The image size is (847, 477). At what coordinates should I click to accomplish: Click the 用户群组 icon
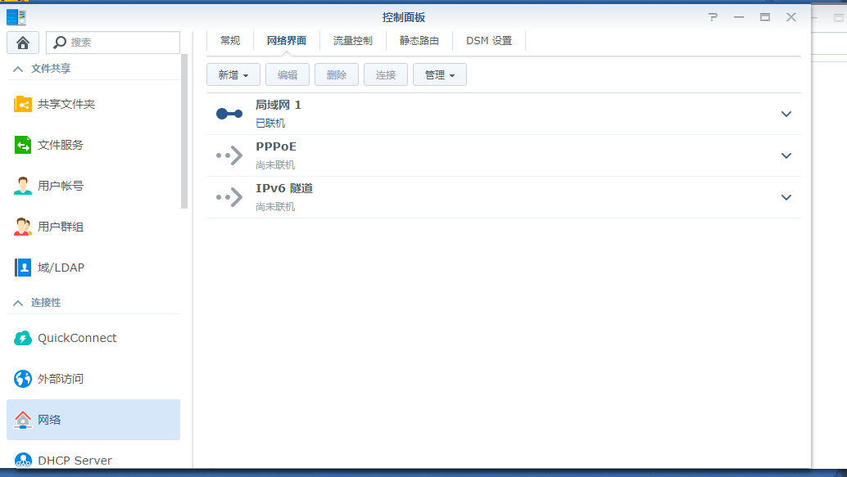22,227
